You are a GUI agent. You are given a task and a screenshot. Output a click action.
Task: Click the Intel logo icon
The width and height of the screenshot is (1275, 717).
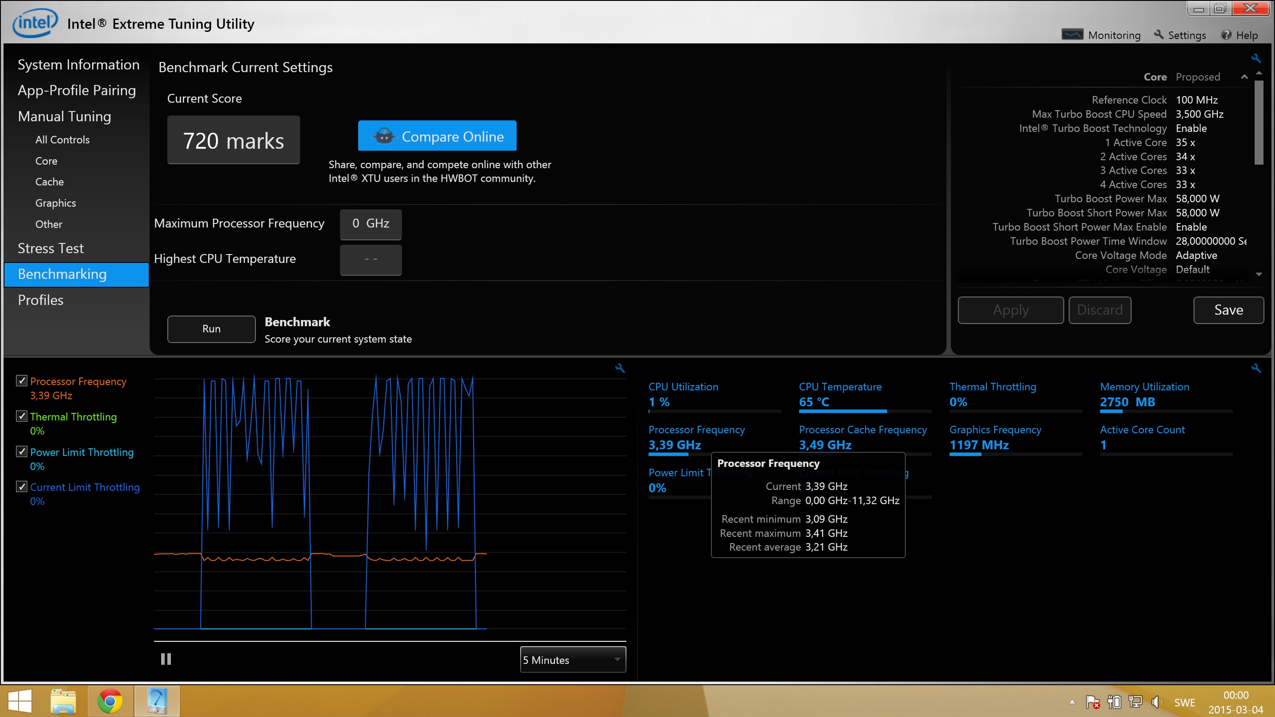pos(35,23)
